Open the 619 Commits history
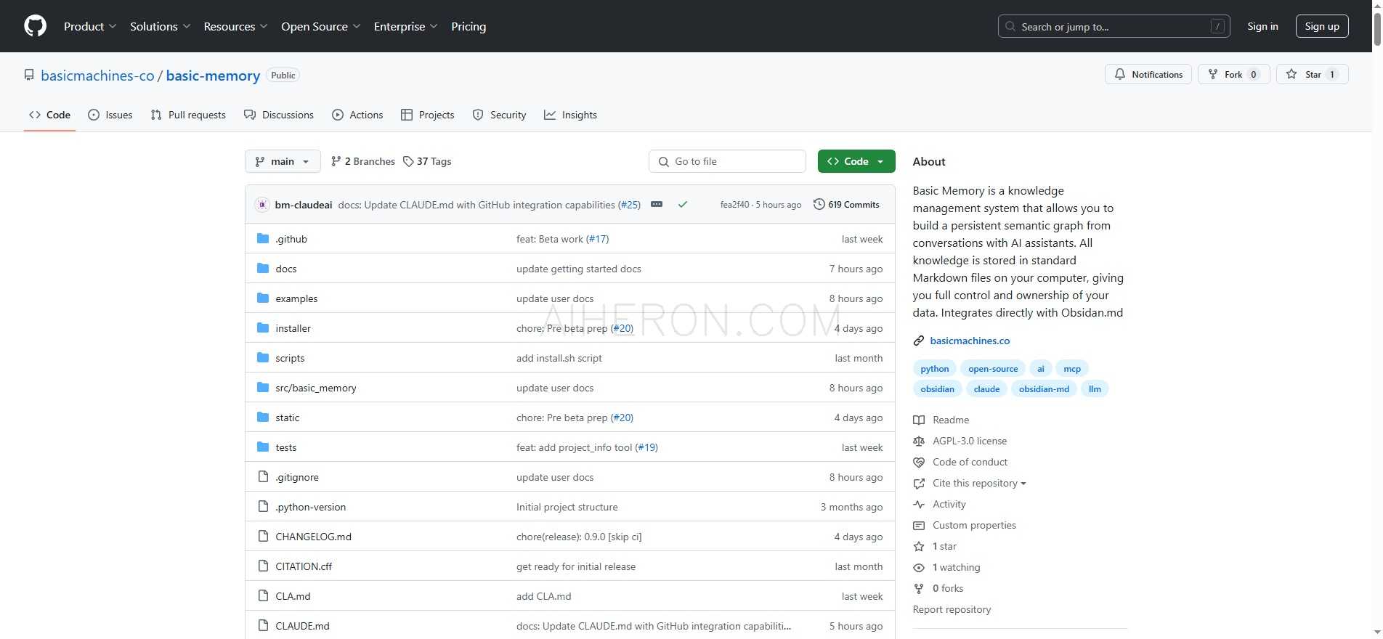 (846, 205)
